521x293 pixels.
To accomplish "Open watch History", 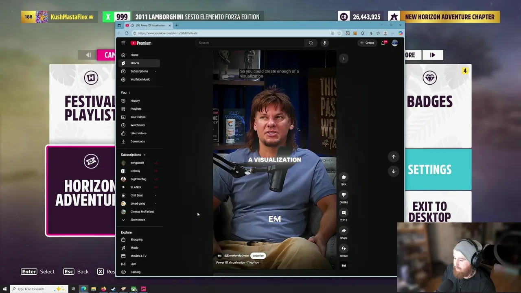I will click(139, 101).
